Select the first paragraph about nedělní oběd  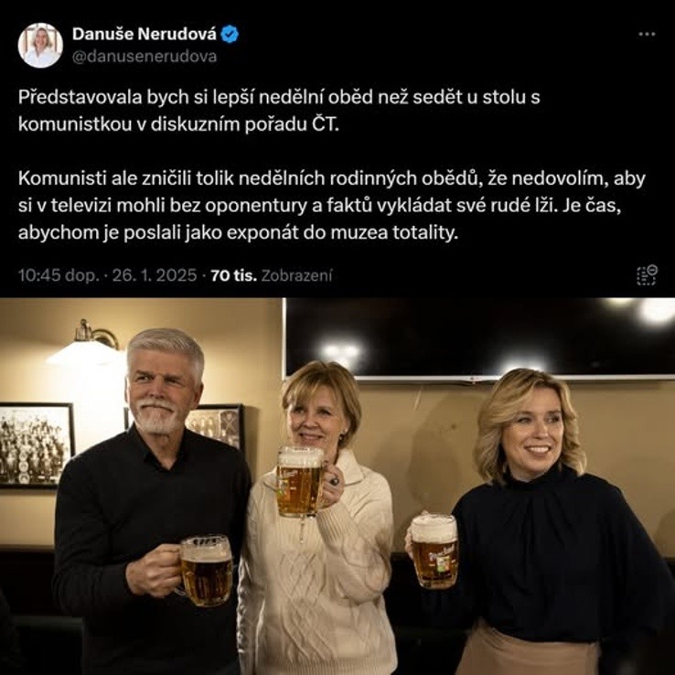click(279, 111)
